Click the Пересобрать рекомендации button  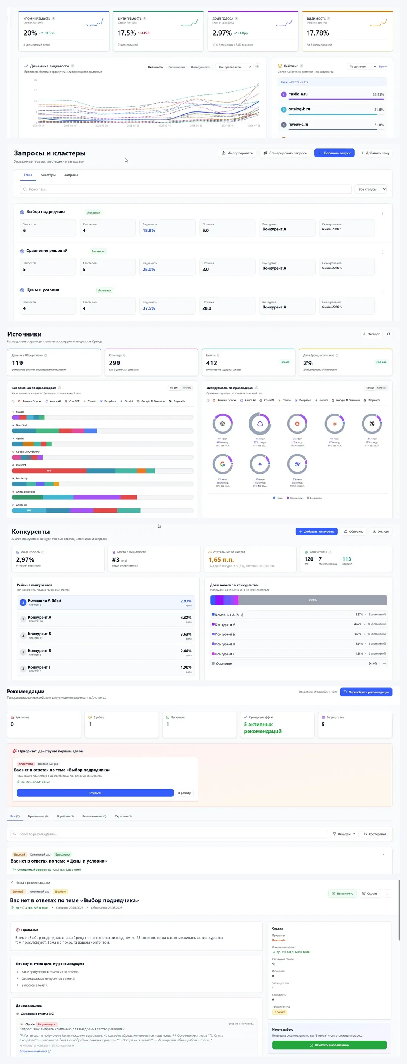click(x=366, y=692)
